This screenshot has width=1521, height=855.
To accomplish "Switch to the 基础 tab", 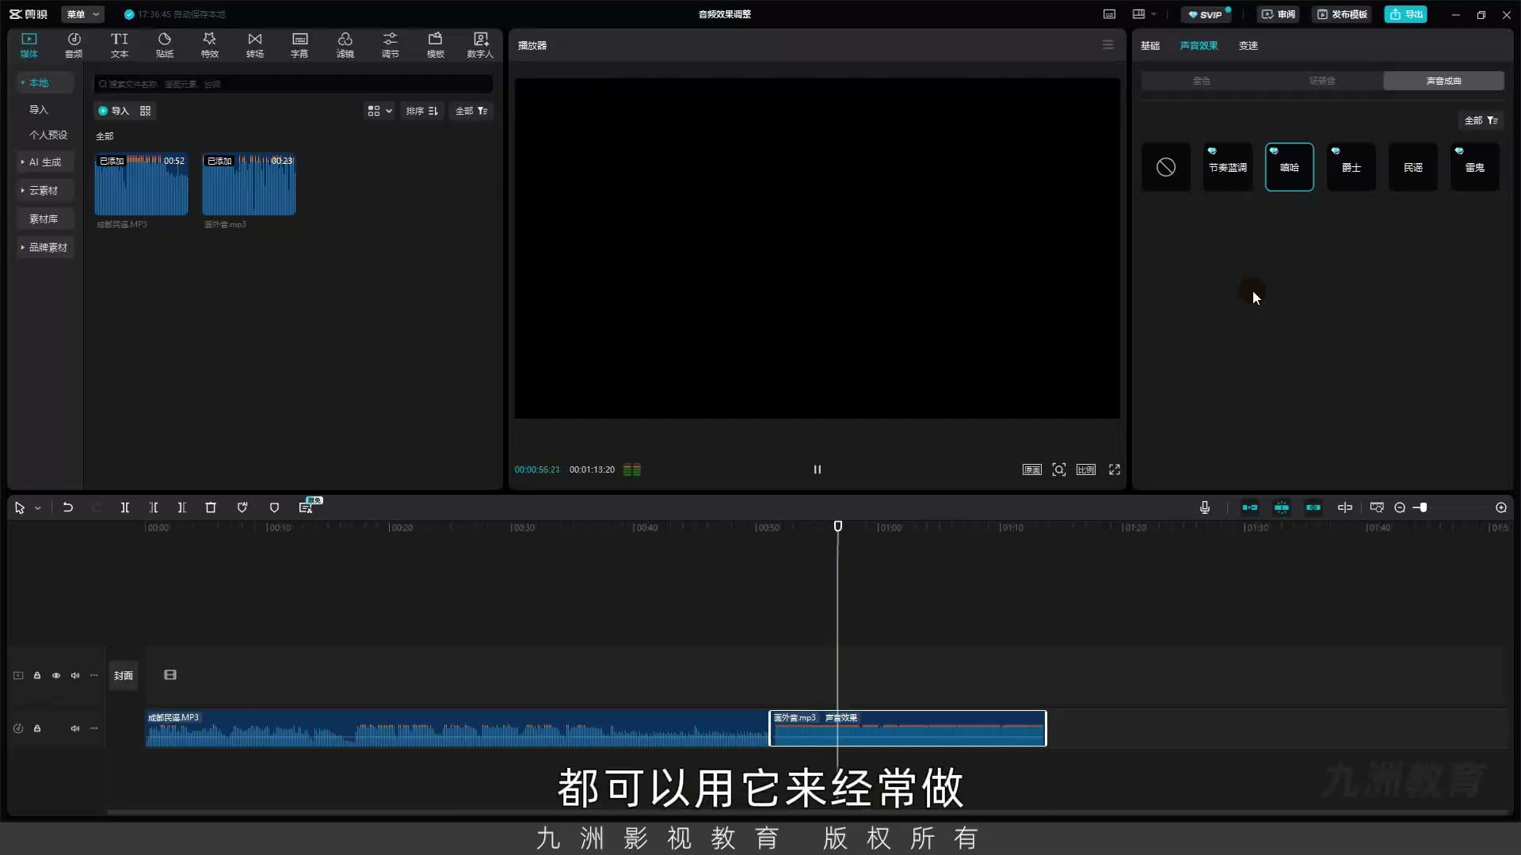I will click(1150, 45).
